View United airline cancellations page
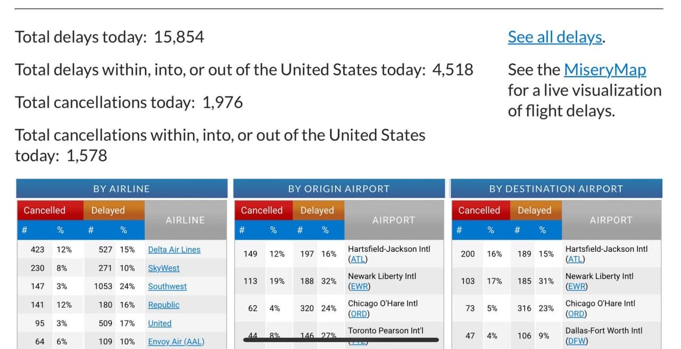681x349 pixels. click(x=159, y=324)
